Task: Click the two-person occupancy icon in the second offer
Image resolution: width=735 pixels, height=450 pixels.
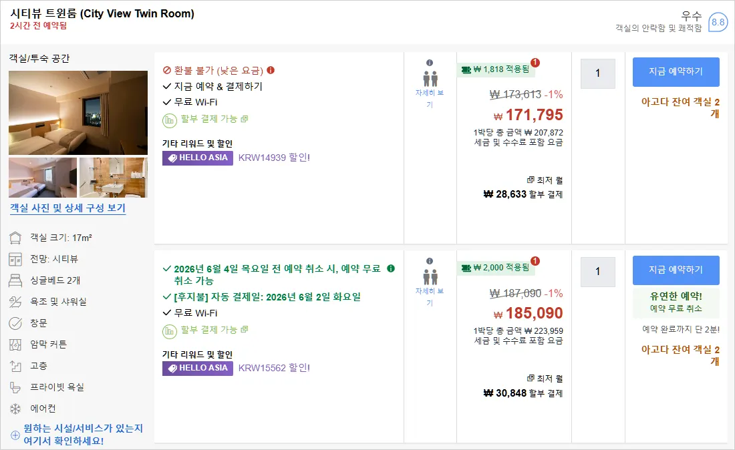Action: [430, 276]
